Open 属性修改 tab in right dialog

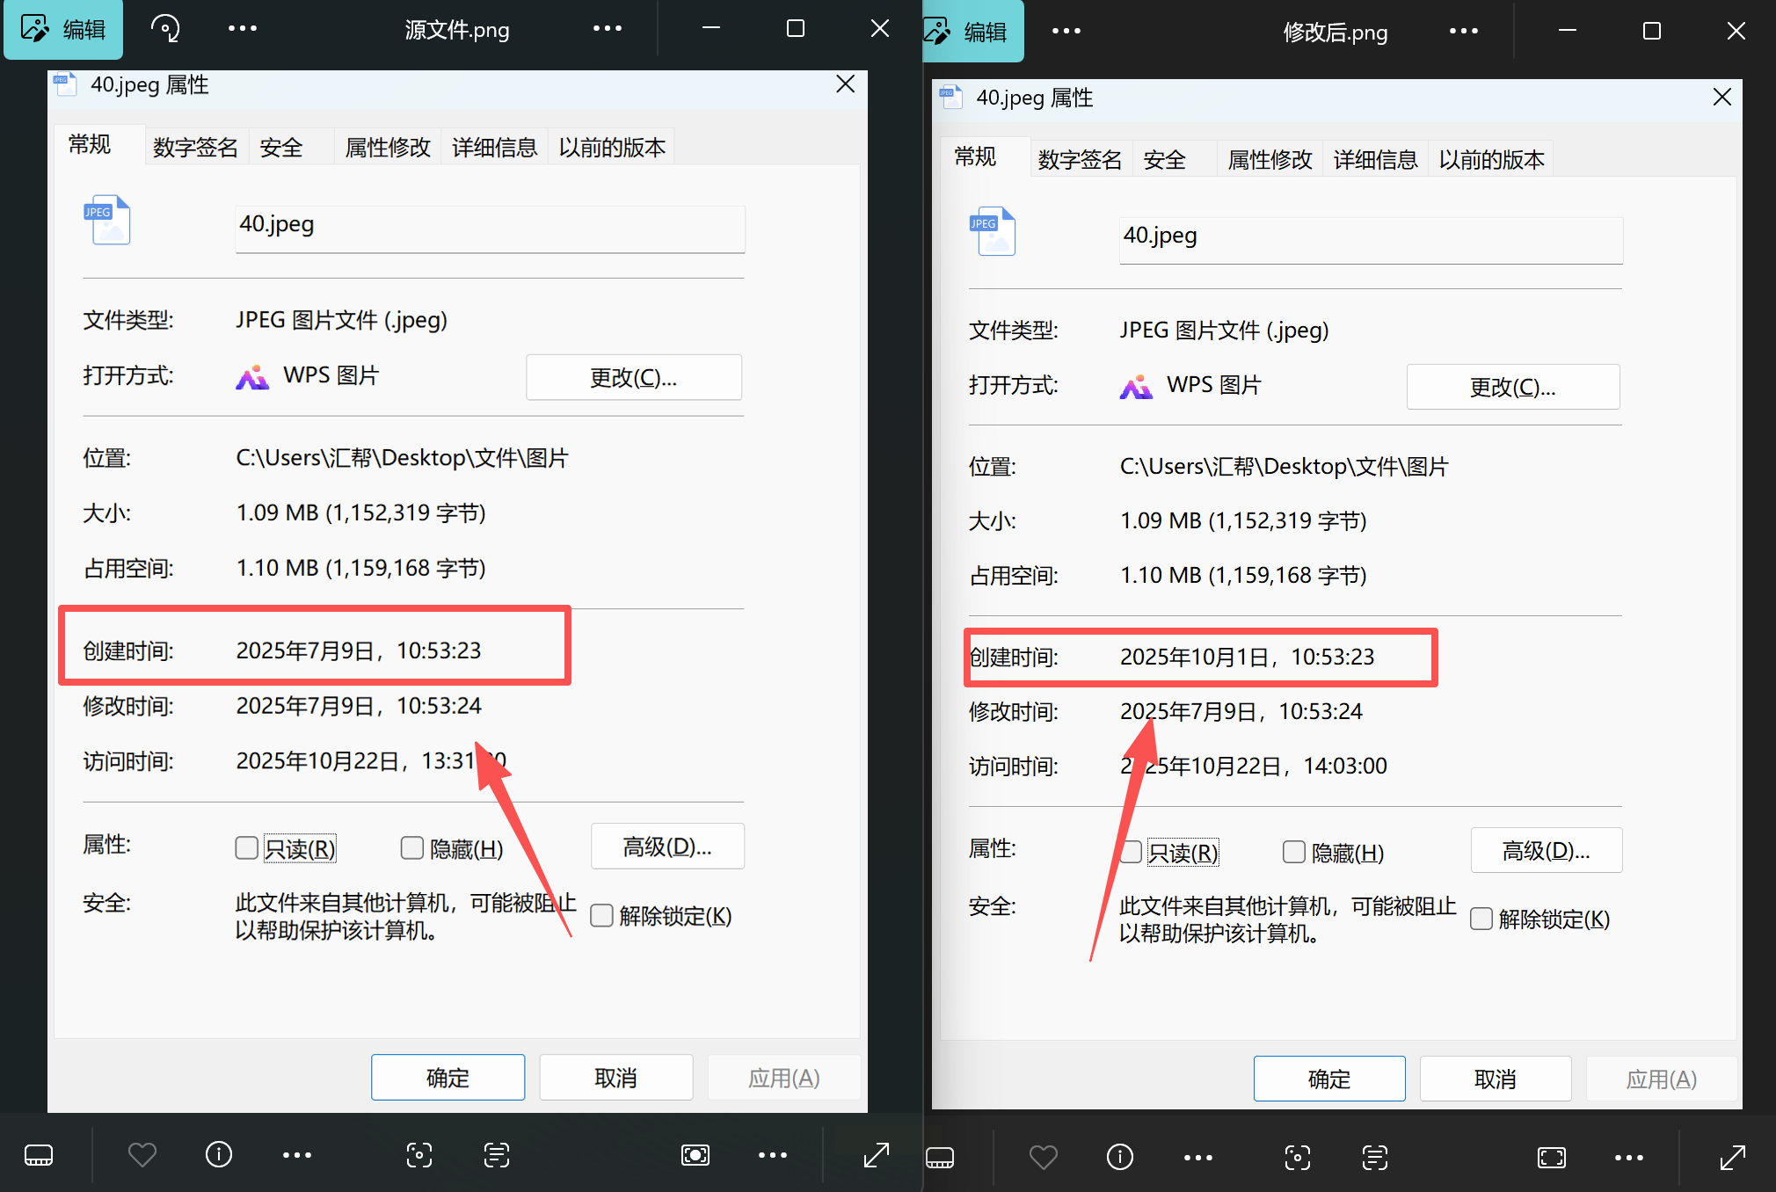1270,159
